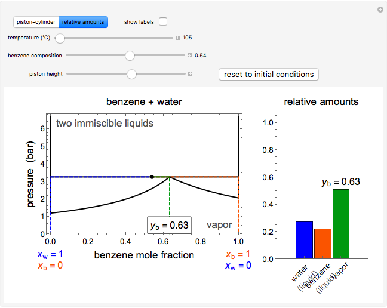Click the boxed yb = 0.63 label on the diagram
Screen dimensions: 387x308
click(x=169, y=226)
